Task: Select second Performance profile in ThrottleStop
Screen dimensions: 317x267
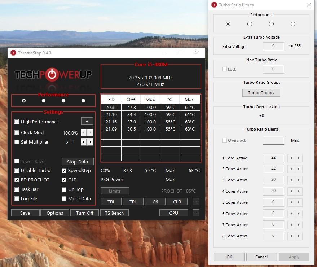Action: pyautogui.click(x=44, y=101)
